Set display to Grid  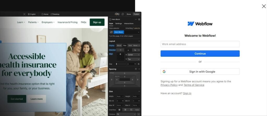point(130,45)
